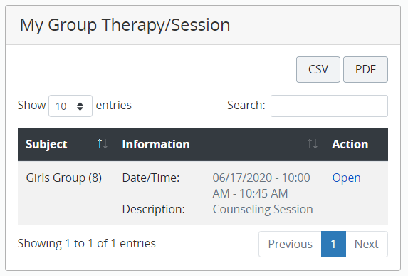The width and height of the screenshot is (408, 276).
Task: Go to the Next page
Action: (367, 244)
